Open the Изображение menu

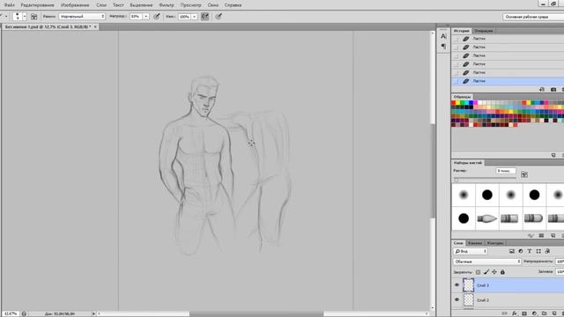pos(75,5)
